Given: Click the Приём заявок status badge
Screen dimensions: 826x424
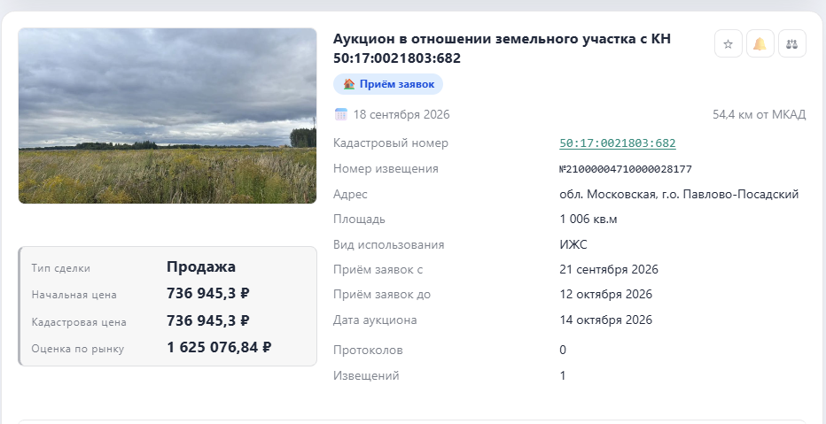Looking at the screenshot, I should point(388,84).
